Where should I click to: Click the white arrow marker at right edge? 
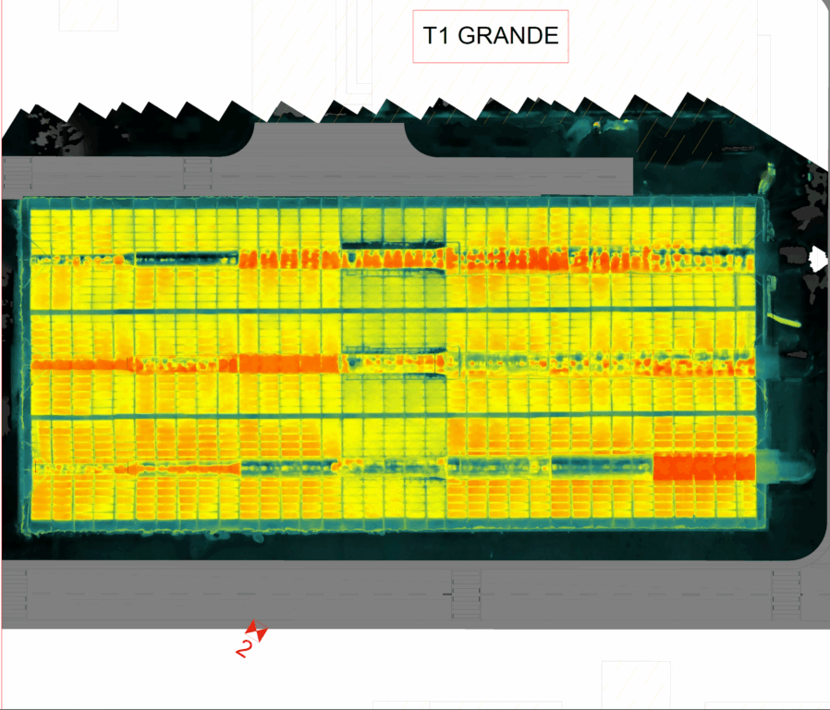click(818, 260)
